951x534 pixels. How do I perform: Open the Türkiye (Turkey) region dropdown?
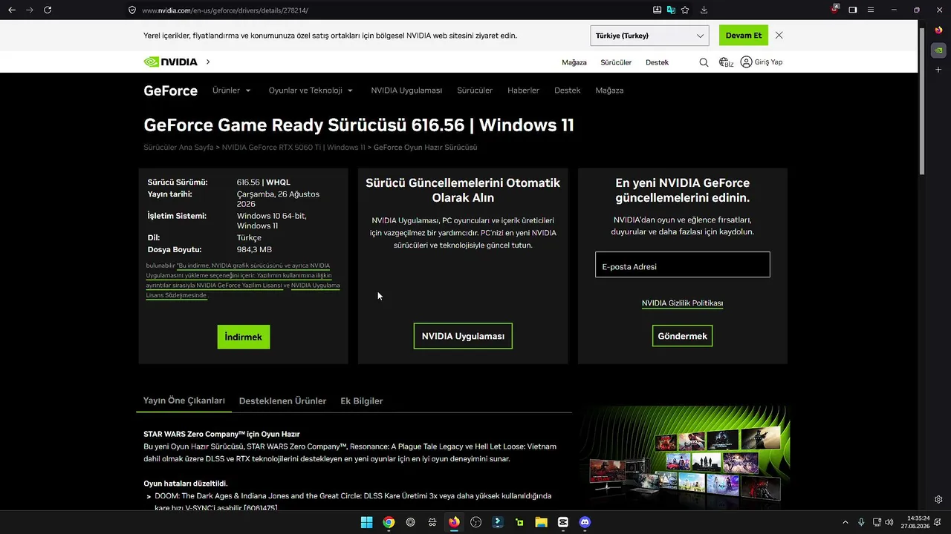650,36
